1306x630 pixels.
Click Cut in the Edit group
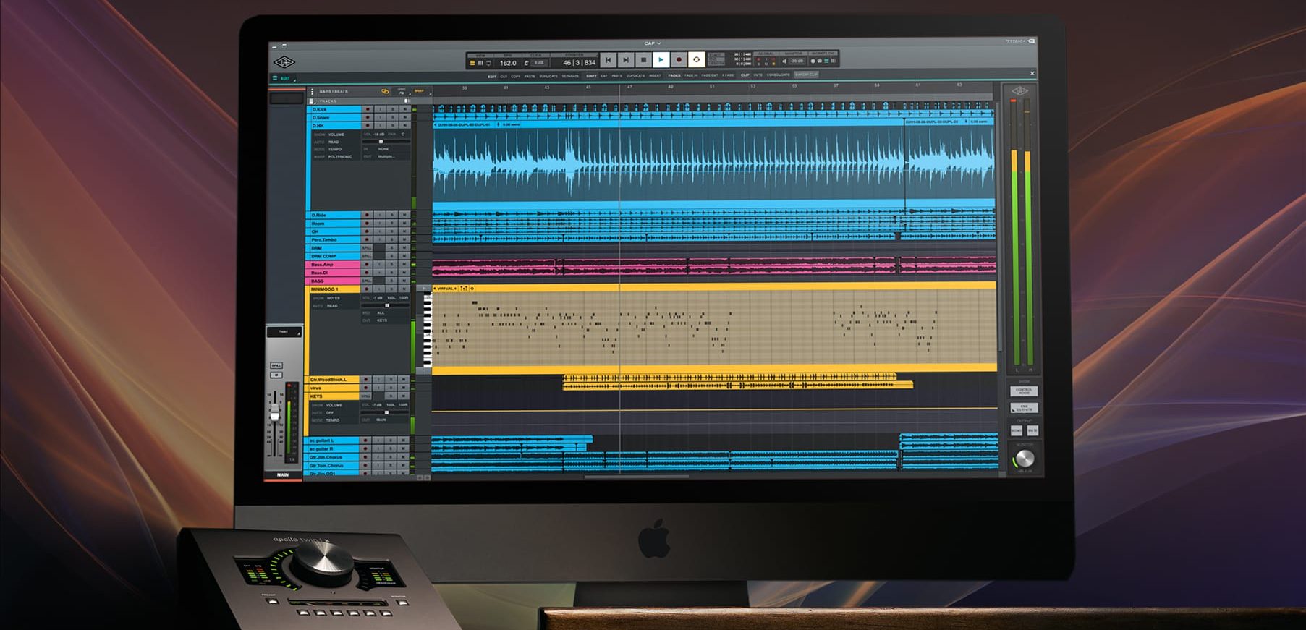pos(504,75)
